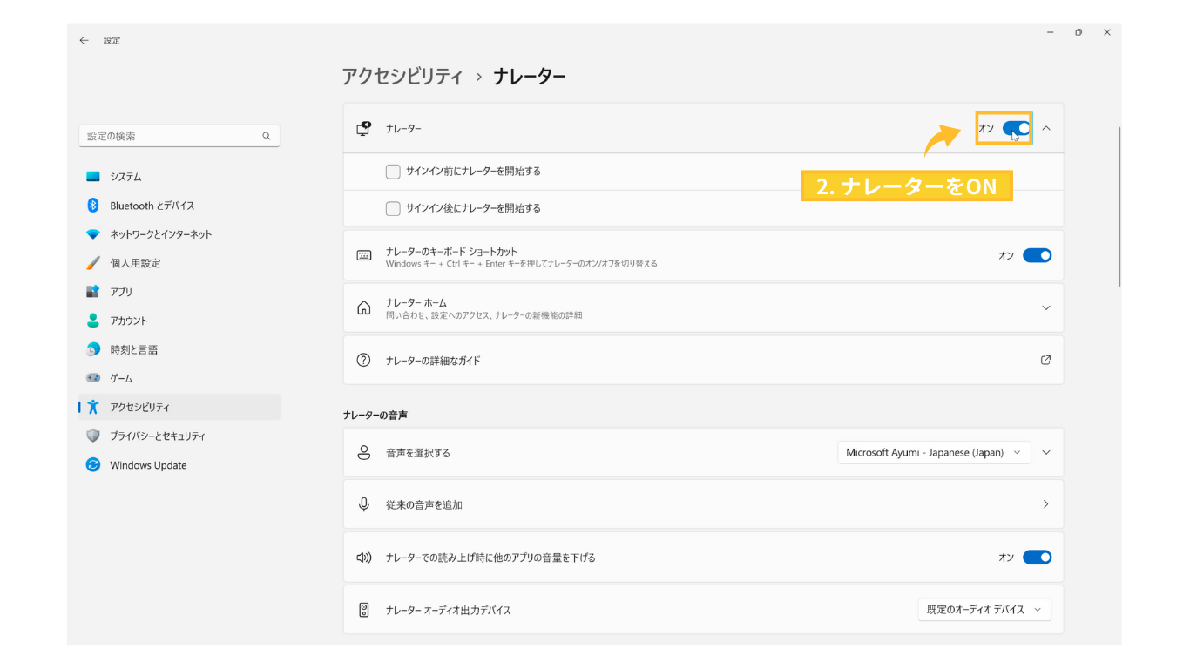Check サインイン後にナレーターを開始する
The height and width of the screenshot is (669, 1190).
point(393,208)
